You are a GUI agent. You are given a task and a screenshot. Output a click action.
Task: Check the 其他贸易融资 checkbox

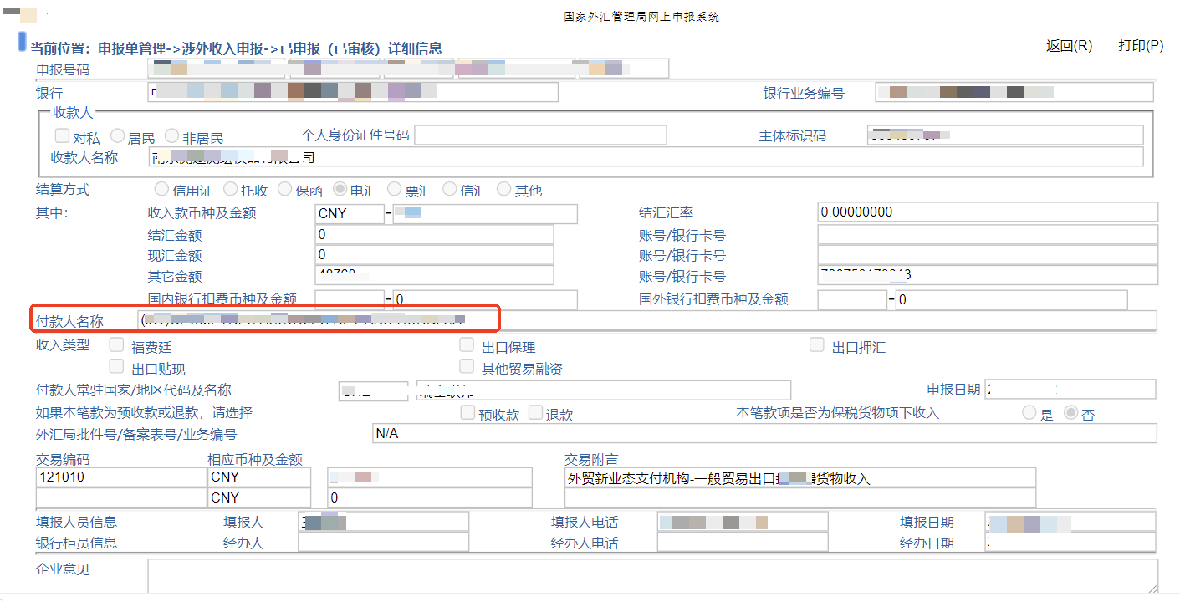[x=466, y=365]
